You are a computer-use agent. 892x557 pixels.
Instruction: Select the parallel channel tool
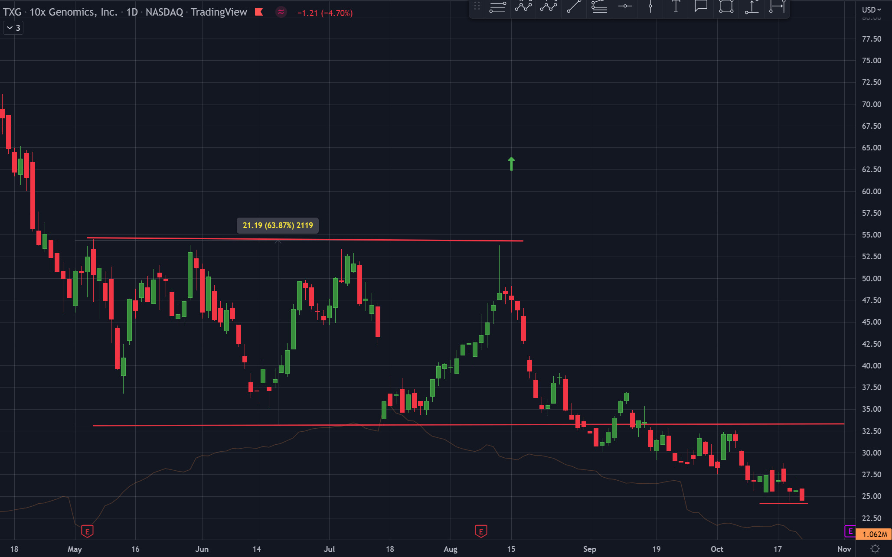coord(497,7)
